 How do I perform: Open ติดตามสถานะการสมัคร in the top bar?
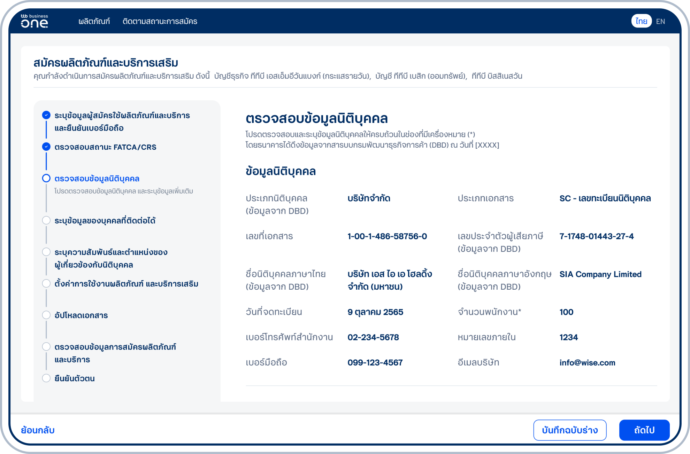pyautogui.click(x=160, y=21)
